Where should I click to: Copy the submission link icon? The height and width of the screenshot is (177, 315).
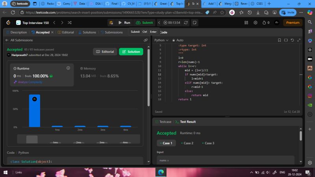point(146,40)
